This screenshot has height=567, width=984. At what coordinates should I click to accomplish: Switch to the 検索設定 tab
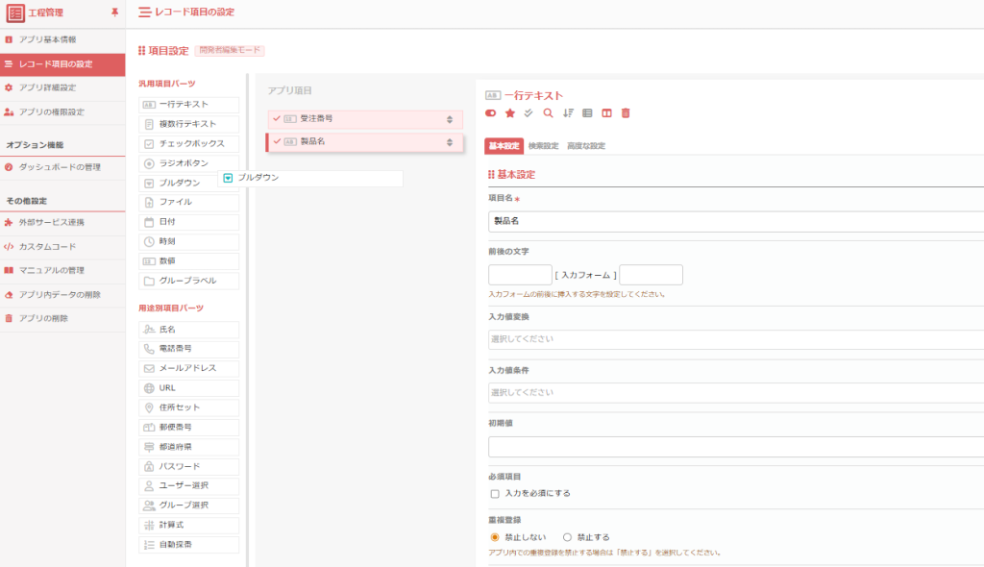click(543, 146)
